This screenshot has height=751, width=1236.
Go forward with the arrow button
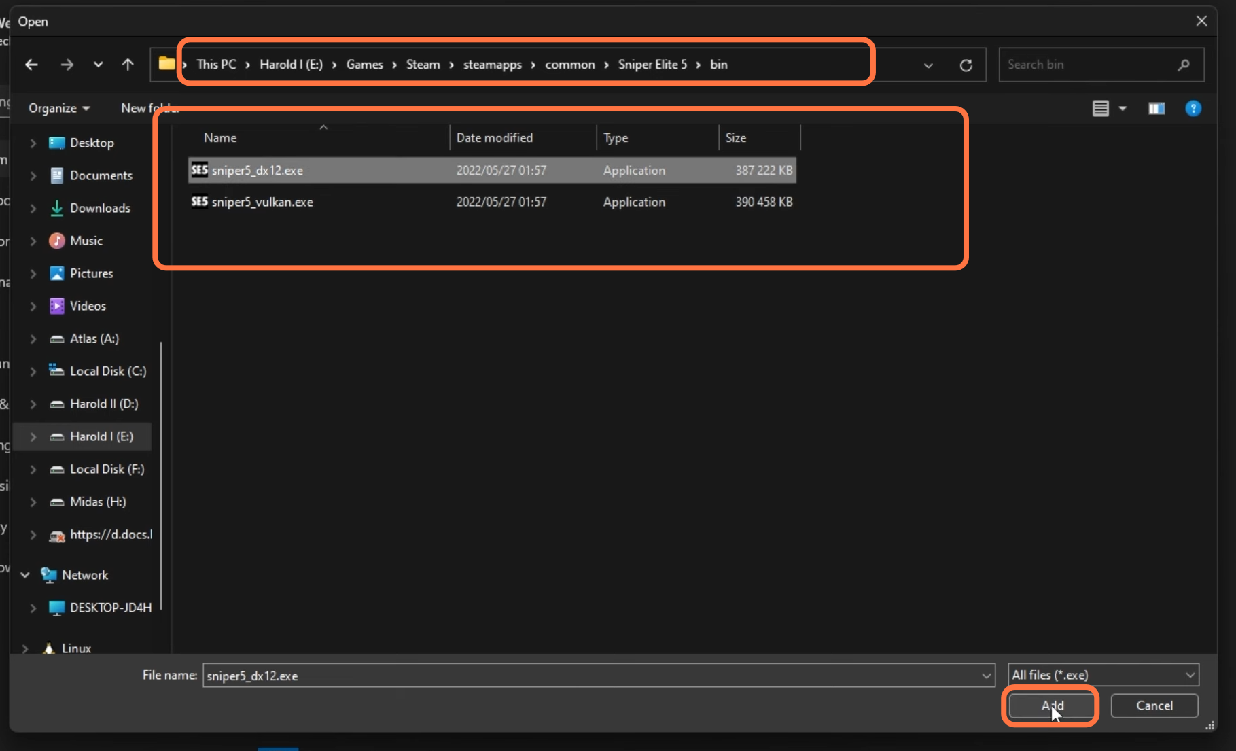pos(67,65)
